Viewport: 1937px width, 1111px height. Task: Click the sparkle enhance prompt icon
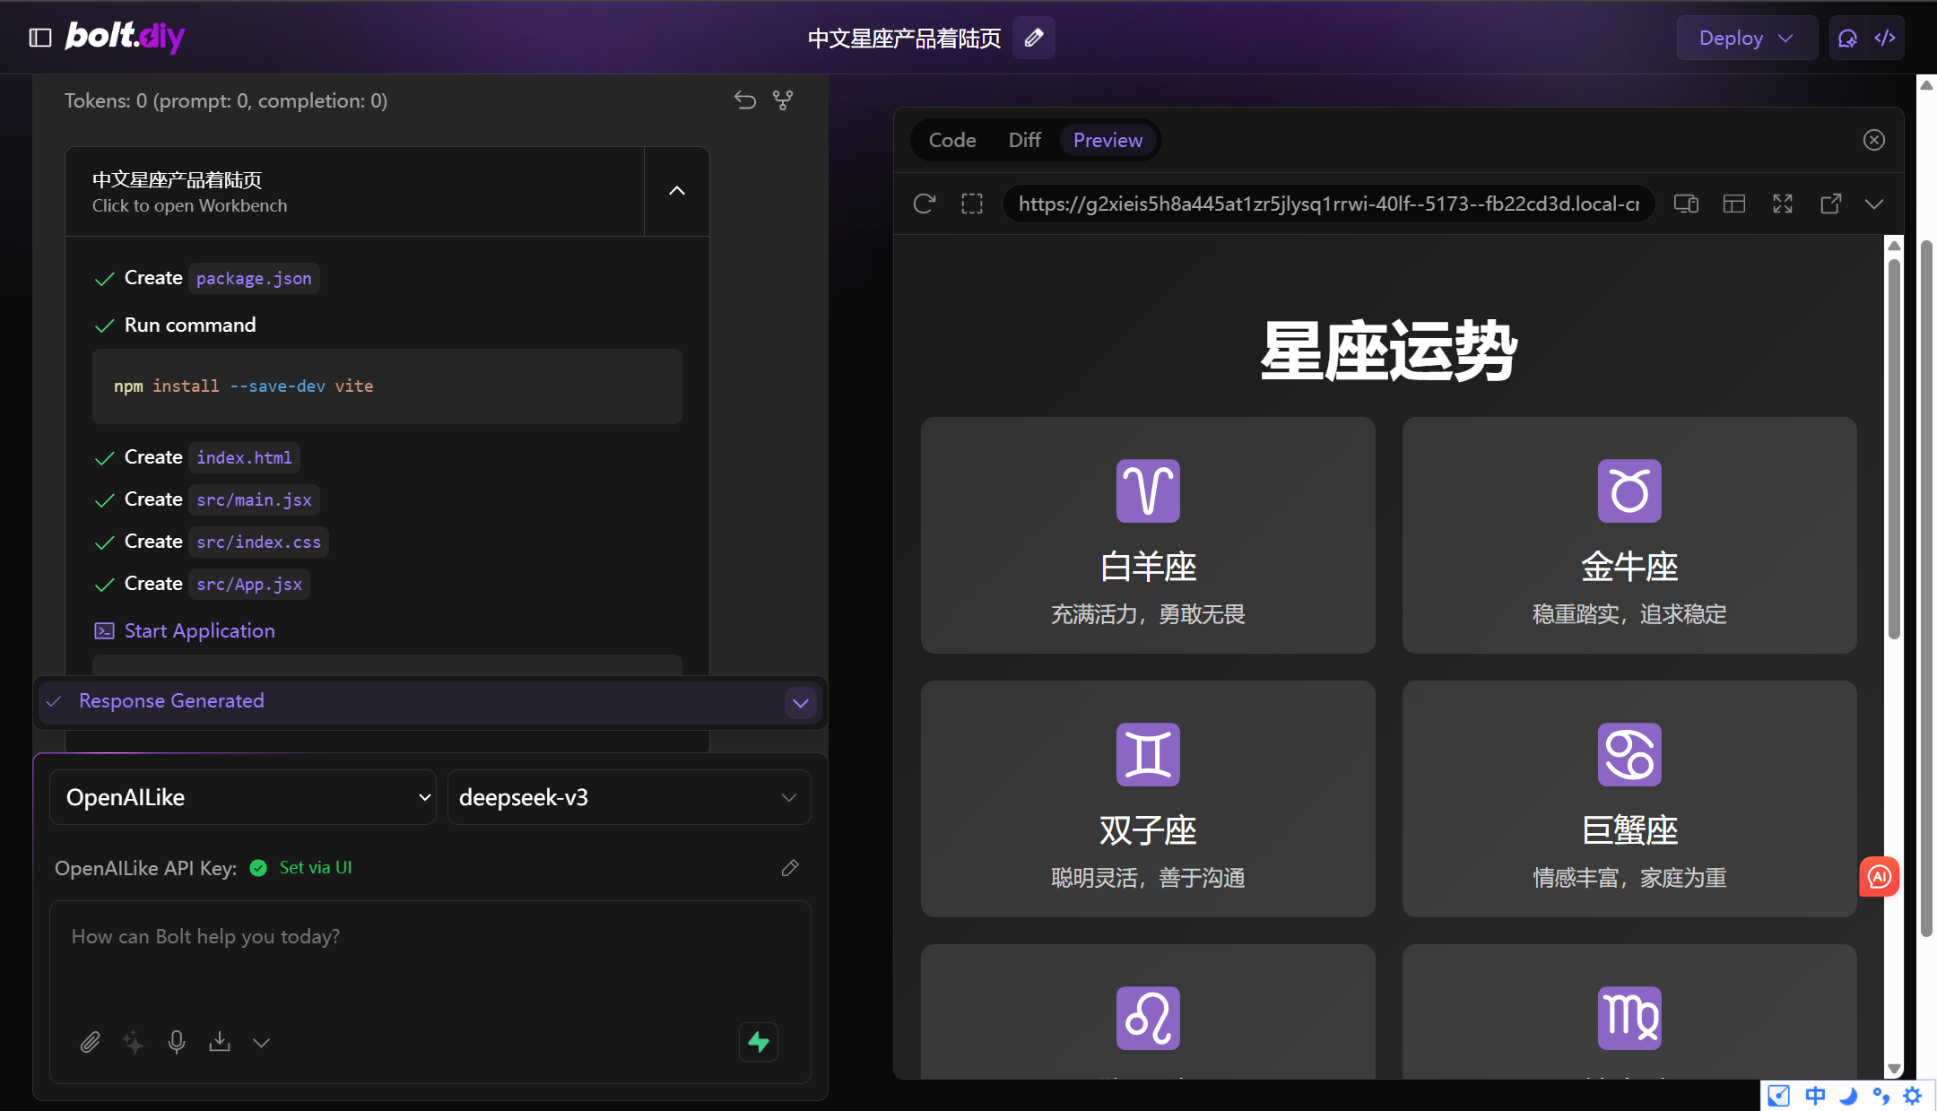coord(133,1041)
